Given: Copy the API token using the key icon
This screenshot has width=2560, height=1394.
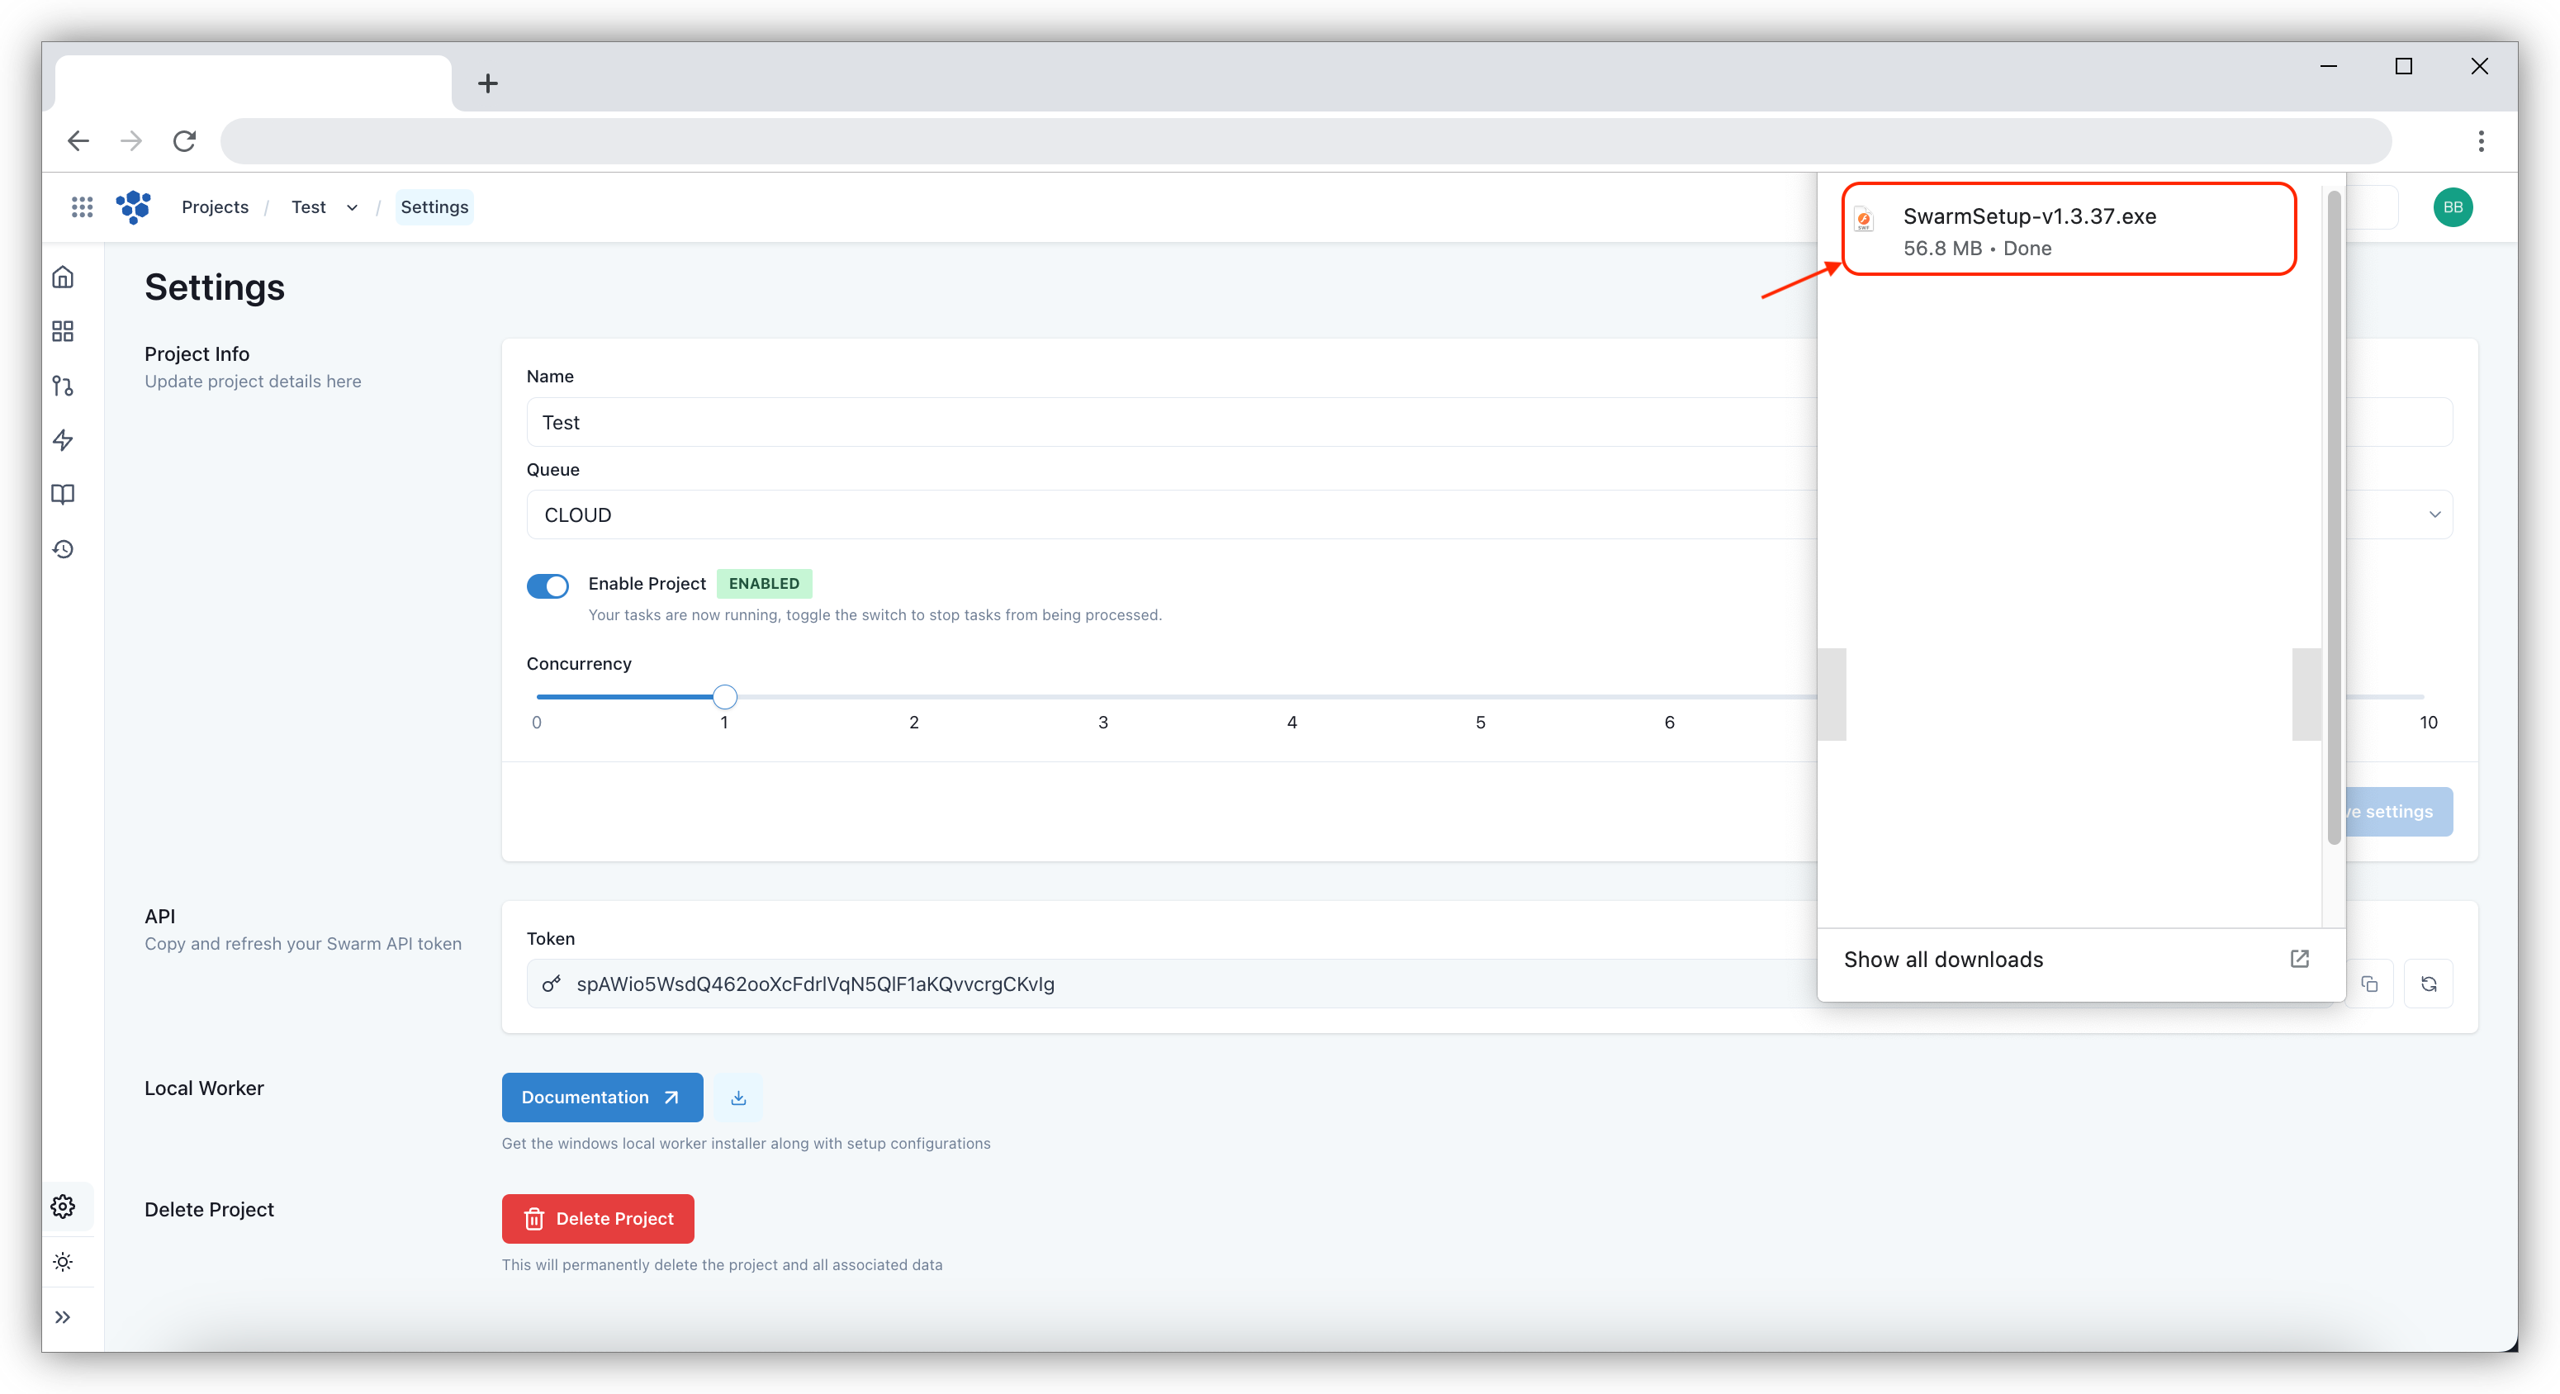Looking at the screenshot, I should 551,984.
